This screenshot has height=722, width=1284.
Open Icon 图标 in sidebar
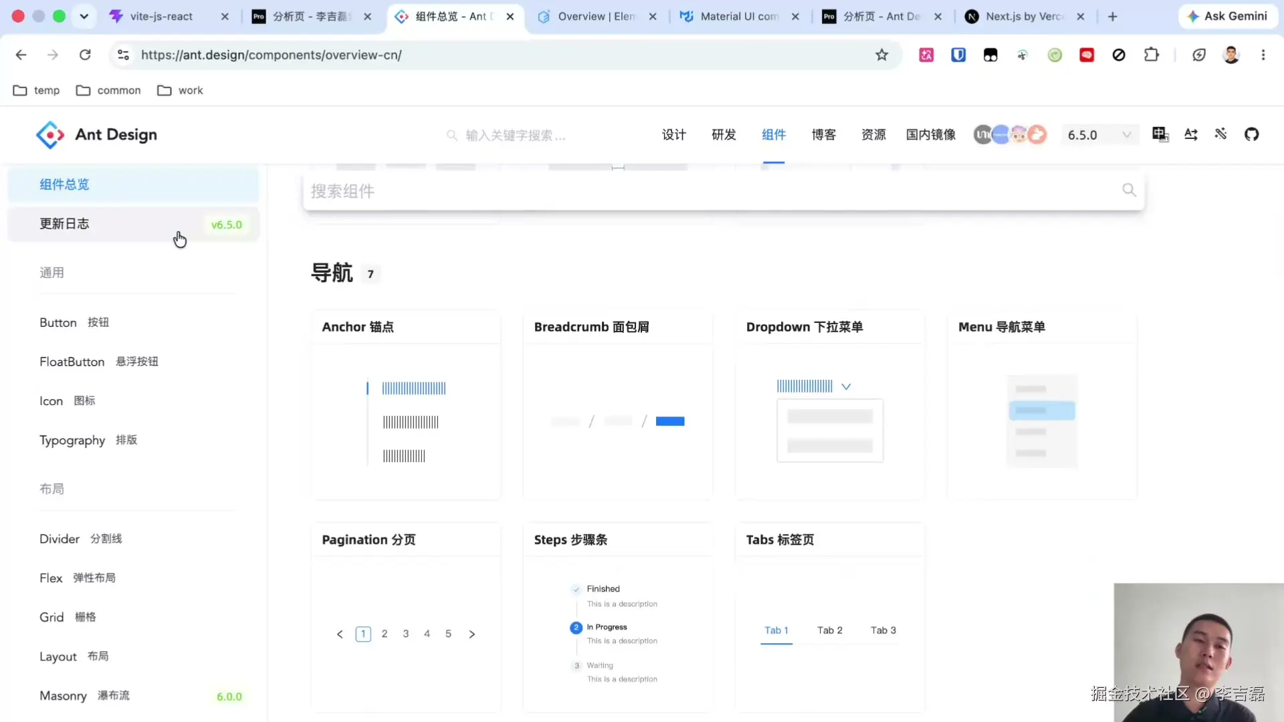point(133,401)
